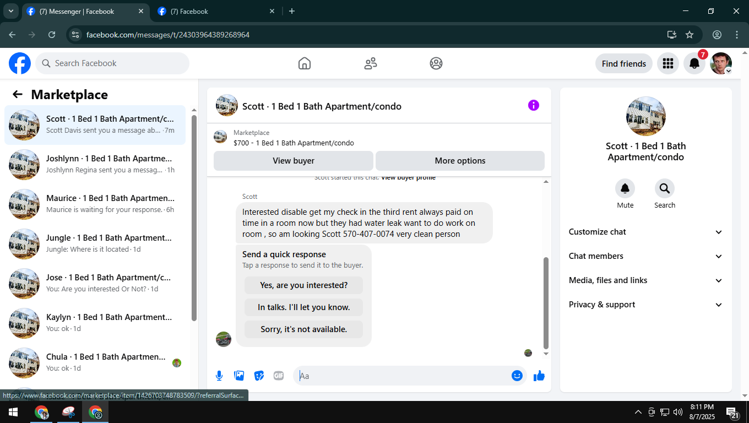Show hidden system tray icons
749x423 pixels.
click(x=638, y=412)
